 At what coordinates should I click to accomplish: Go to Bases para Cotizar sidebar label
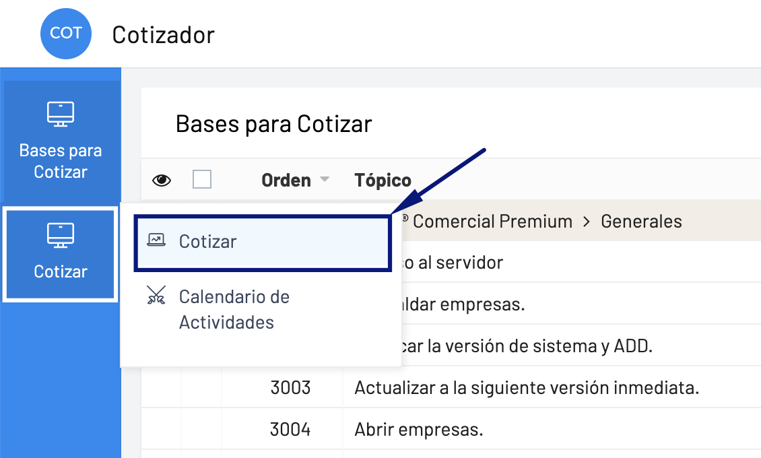click(61, 161)
